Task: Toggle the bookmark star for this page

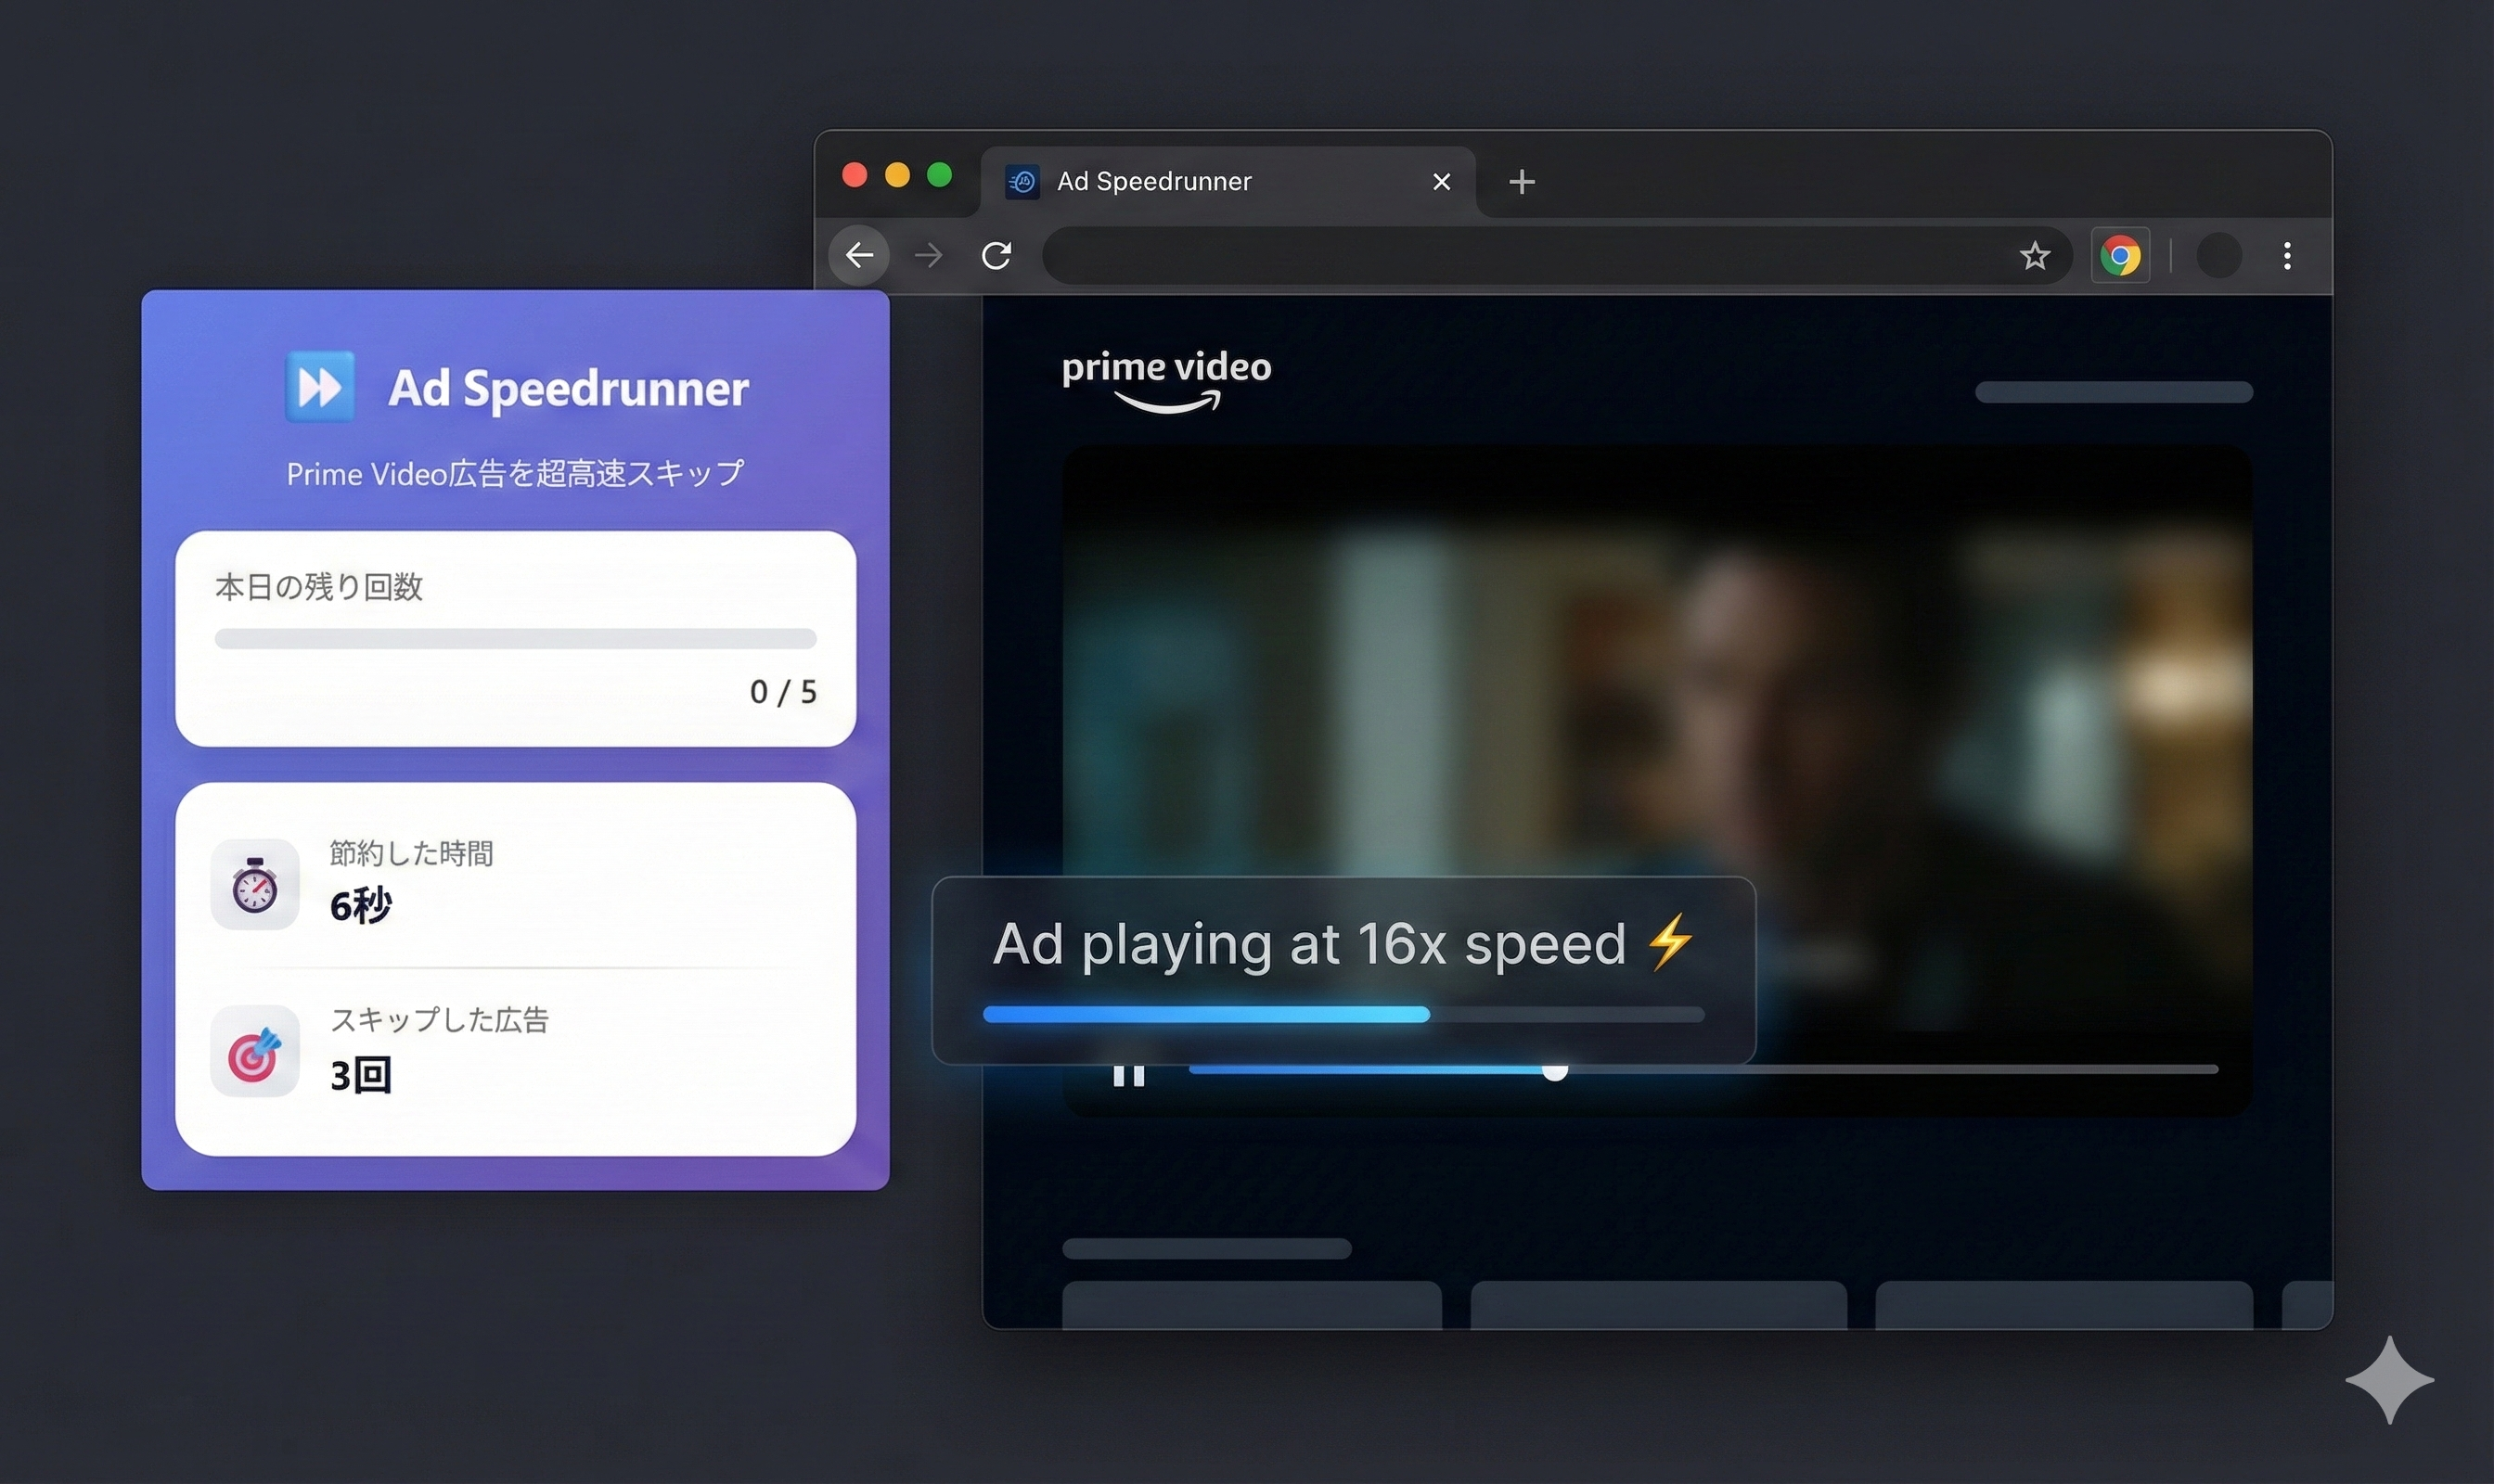Action: coord(2034,256)
